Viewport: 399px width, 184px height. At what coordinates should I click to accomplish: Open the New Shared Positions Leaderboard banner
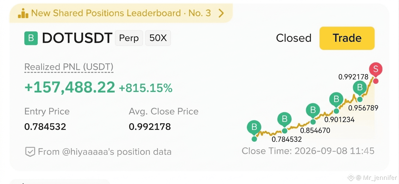point(121,13)
